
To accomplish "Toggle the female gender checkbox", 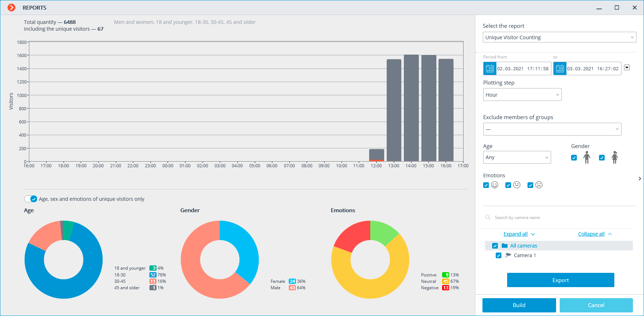I will pyautogui.click(x=602, y=158).
